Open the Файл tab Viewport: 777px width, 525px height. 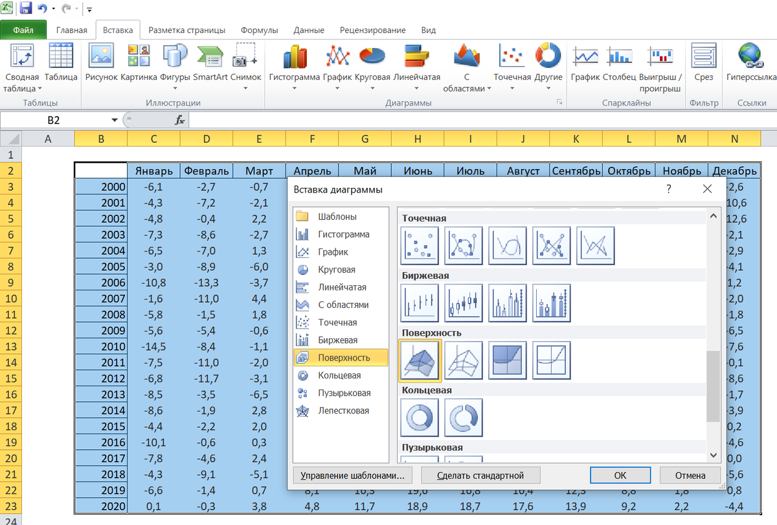click(23, 30)
